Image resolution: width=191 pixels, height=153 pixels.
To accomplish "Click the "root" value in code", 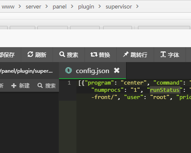I will coord(160,97).
